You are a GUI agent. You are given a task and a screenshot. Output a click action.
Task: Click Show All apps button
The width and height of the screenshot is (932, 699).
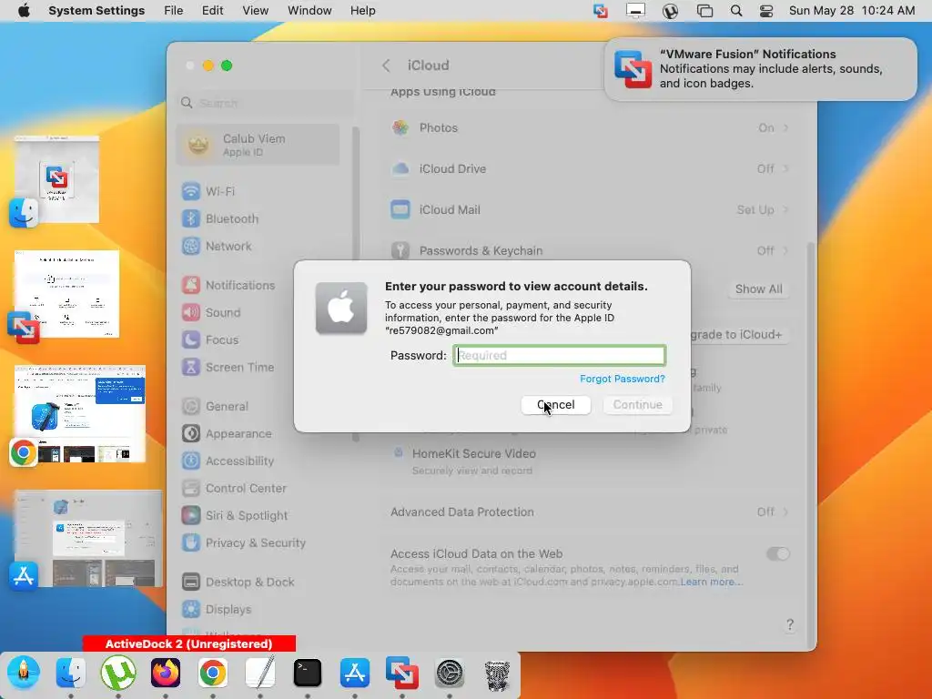click(x=758, y=289)
